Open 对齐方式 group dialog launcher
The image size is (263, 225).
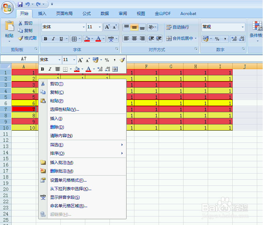point(196,49)
